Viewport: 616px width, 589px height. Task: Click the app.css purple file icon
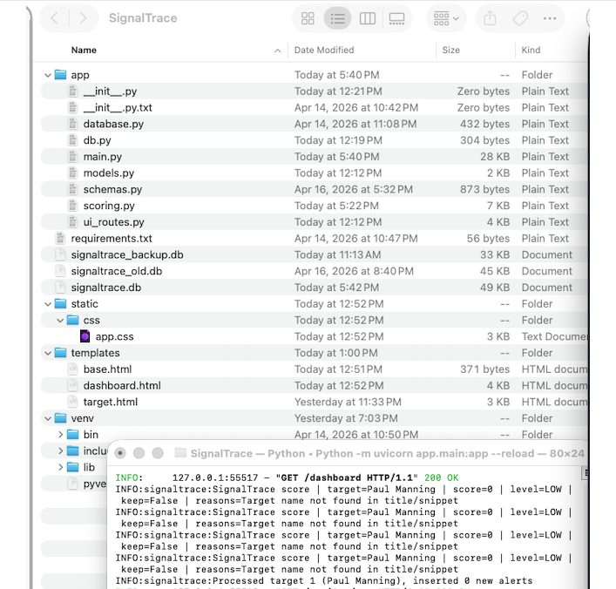[x=85, y=336]
